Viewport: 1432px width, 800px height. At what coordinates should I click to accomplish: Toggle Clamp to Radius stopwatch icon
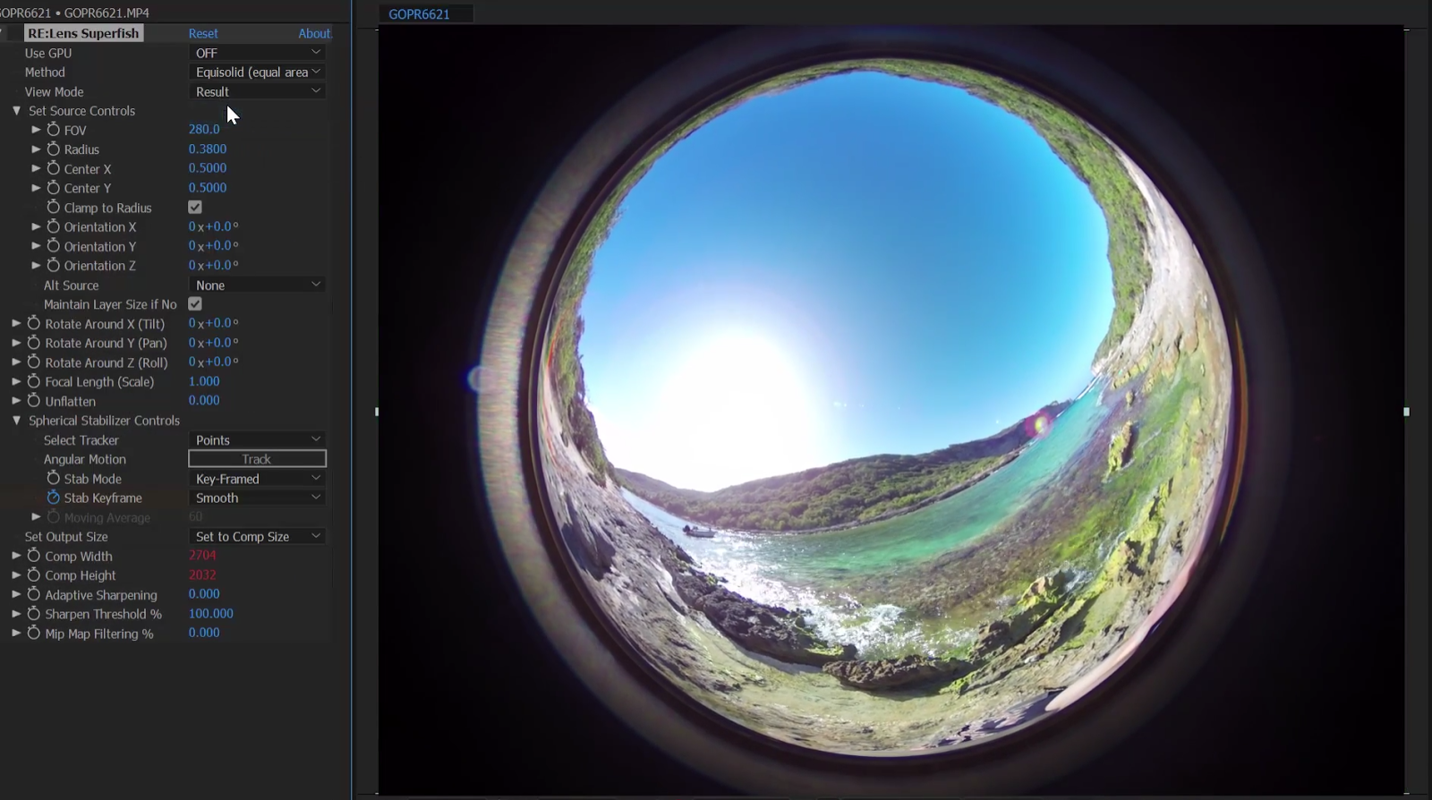(54, 207)
